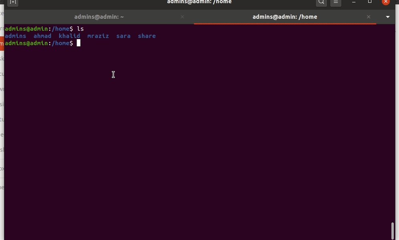This screenshot has width=399, height=240.
Task: Open the hamburger menu in the title bar
Action: pos(336,2)
